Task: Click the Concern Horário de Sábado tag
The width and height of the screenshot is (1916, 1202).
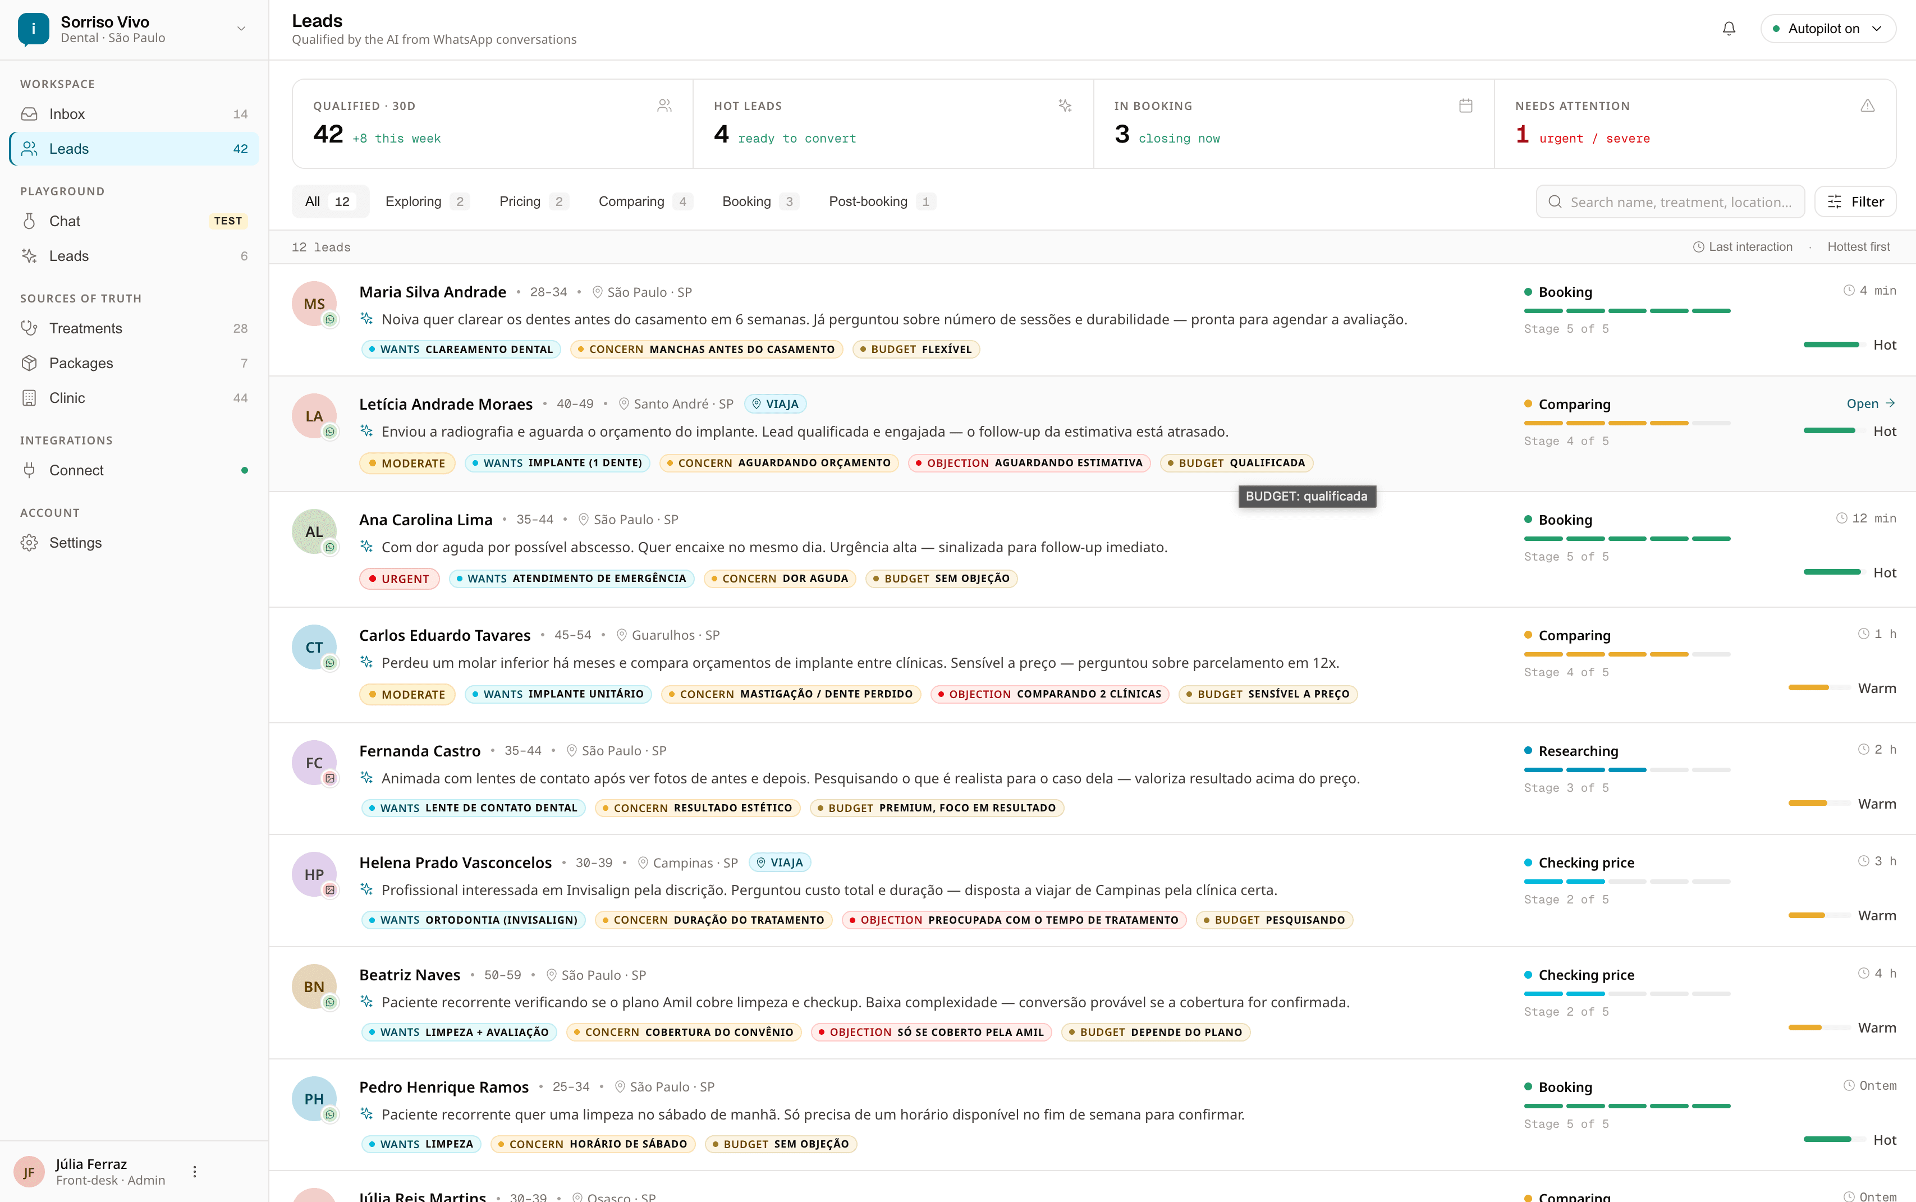Action: point(593,1144)
